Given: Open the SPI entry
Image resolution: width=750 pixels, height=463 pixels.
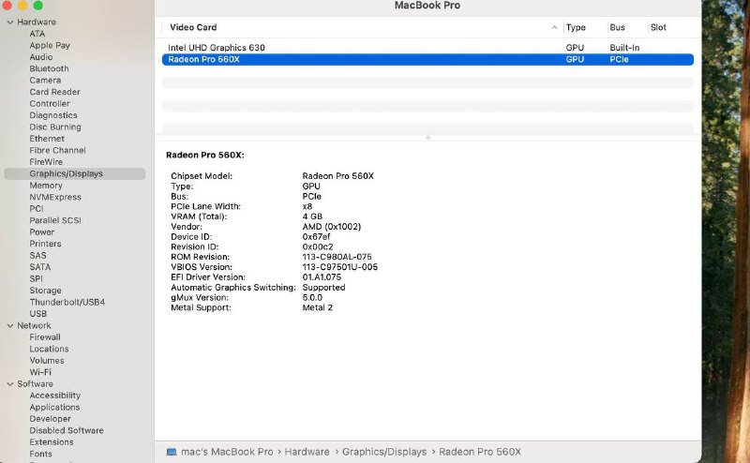Looking at the screenshot, I should pyautogui.click(x=36, y=279).
